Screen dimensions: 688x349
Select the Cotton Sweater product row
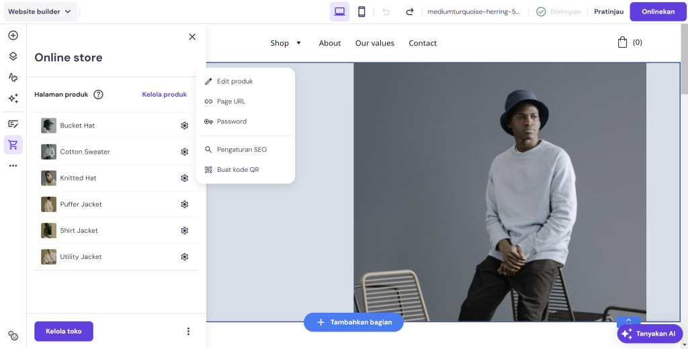(116, 152)
